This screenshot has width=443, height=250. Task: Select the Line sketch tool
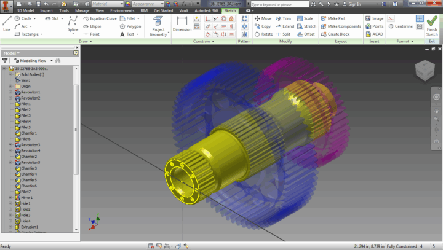tap(7, 23)
